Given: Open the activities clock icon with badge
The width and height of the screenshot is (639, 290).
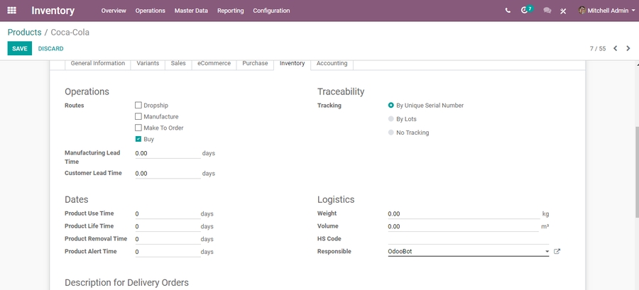Looking at the screenshot, I should click(525, 11).
